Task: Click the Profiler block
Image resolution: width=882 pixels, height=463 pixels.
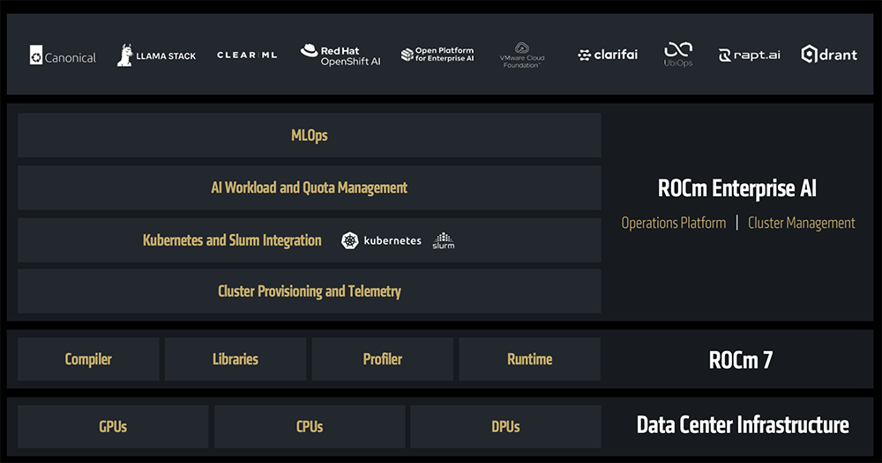Action: point(382,359)
